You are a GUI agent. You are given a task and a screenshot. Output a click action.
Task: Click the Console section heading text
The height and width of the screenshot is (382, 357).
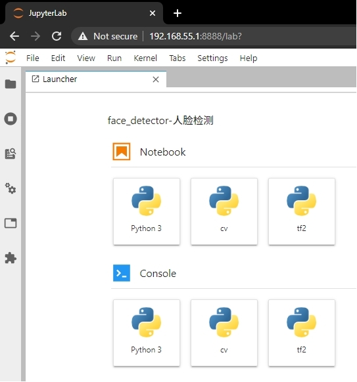[158, 273]
